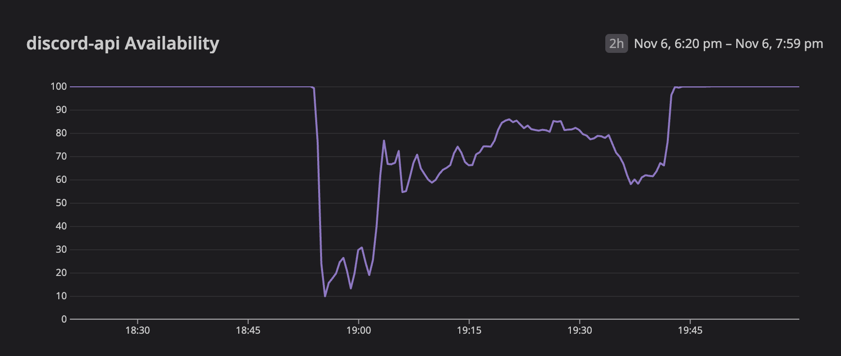This screenshot has height=356, width=841.
Task: Click the Nov 6 date range text
Action: tap(728, 44)
